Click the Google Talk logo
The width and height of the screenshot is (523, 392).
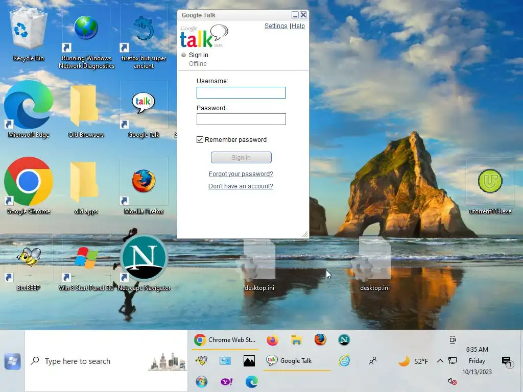[x=204, y=36]
